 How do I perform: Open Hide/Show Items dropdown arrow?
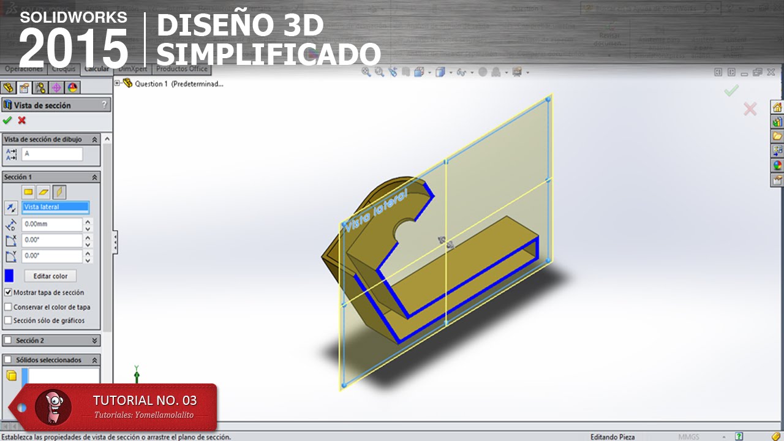tap(471, 73)
